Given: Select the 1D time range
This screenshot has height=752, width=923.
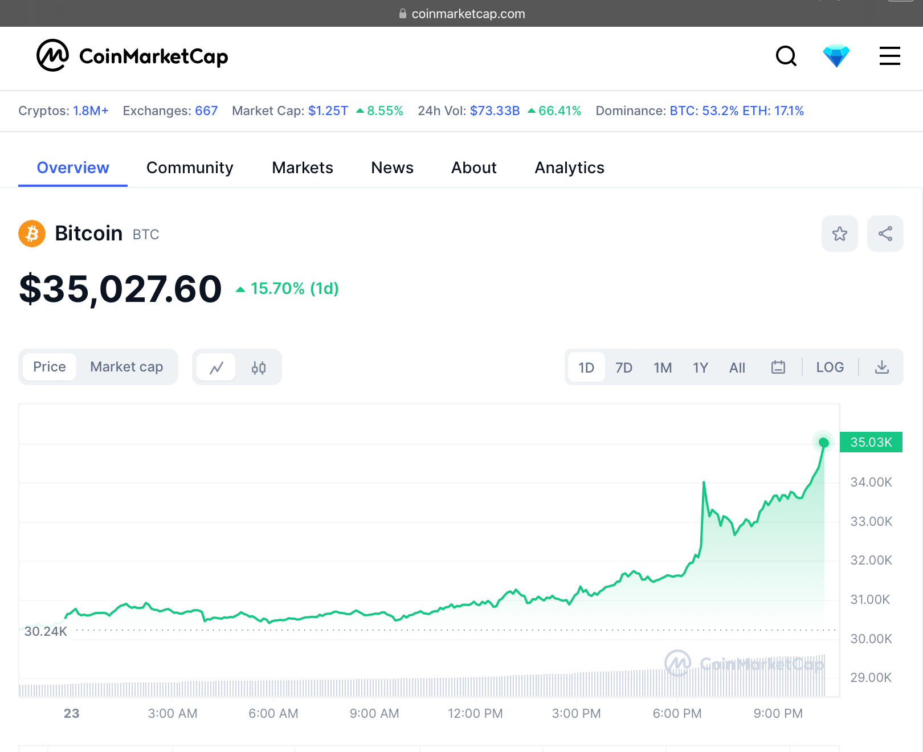Looking at the screenshot, I should tap(586, 367).
